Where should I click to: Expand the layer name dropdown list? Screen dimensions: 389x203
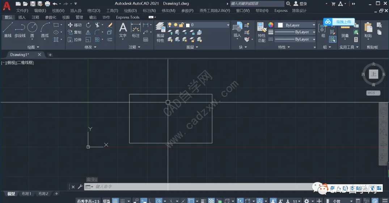[228, 25]
